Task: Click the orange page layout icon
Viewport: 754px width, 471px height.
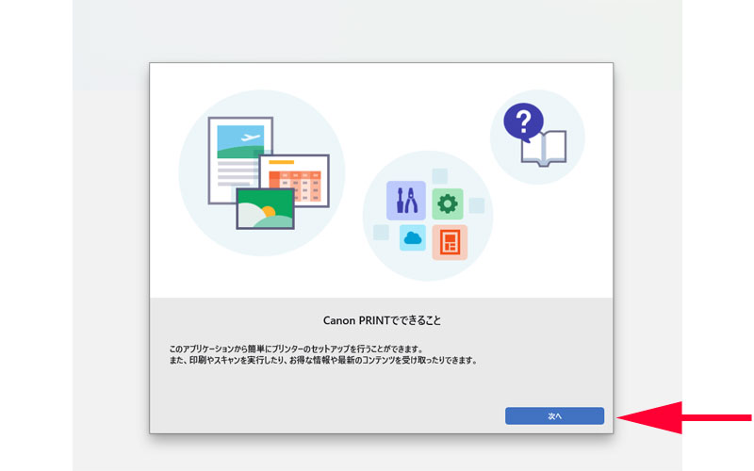Action: coord(450,242)
